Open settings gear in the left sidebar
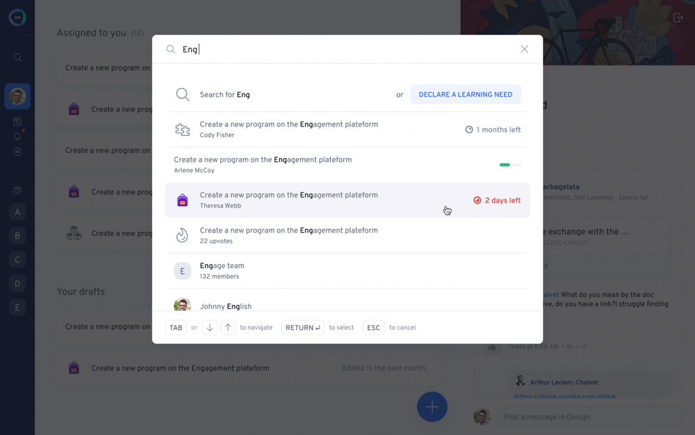This screenshot has width=695, height=435. point(17,152)
